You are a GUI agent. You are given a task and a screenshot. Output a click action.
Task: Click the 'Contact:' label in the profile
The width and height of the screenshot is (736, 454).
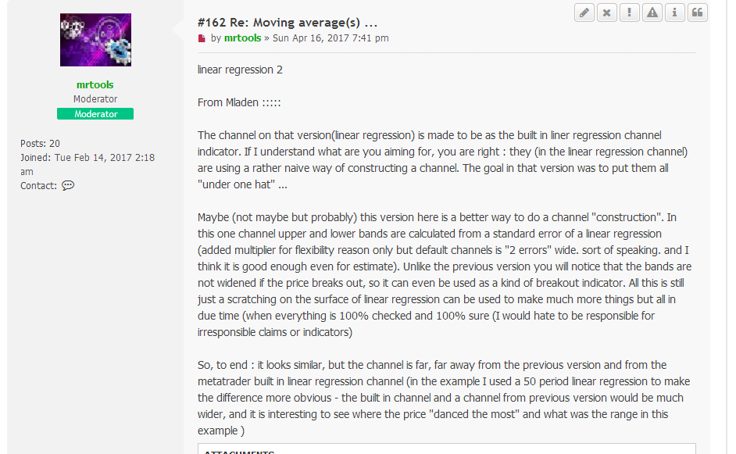coord(38,186)
